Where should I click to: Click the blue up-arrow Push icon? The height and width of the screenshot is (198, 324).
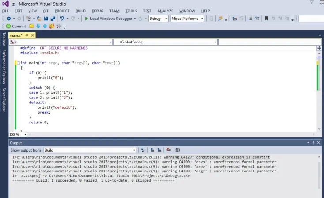pos(45,26)
